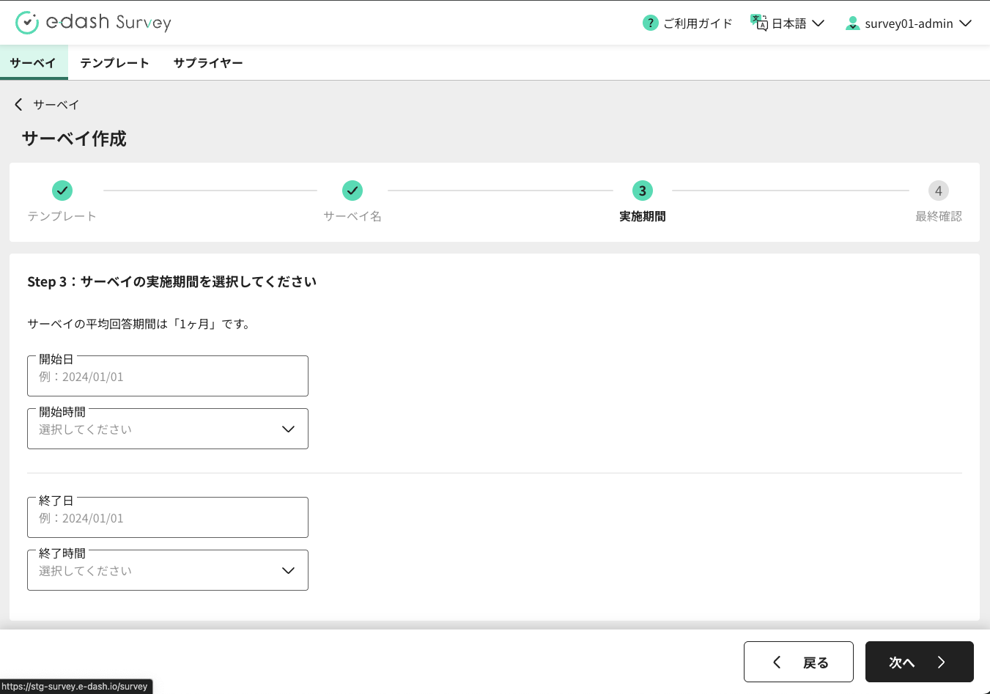Screen dimensions: 990x694
Task: Click the サーベイ作成 page heading
Action: (x=74, y=139)
